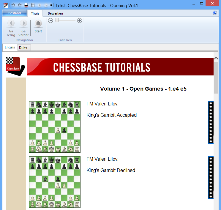
Task: Click the Volume 1 - Open Games heading
Action: point(143,89)
